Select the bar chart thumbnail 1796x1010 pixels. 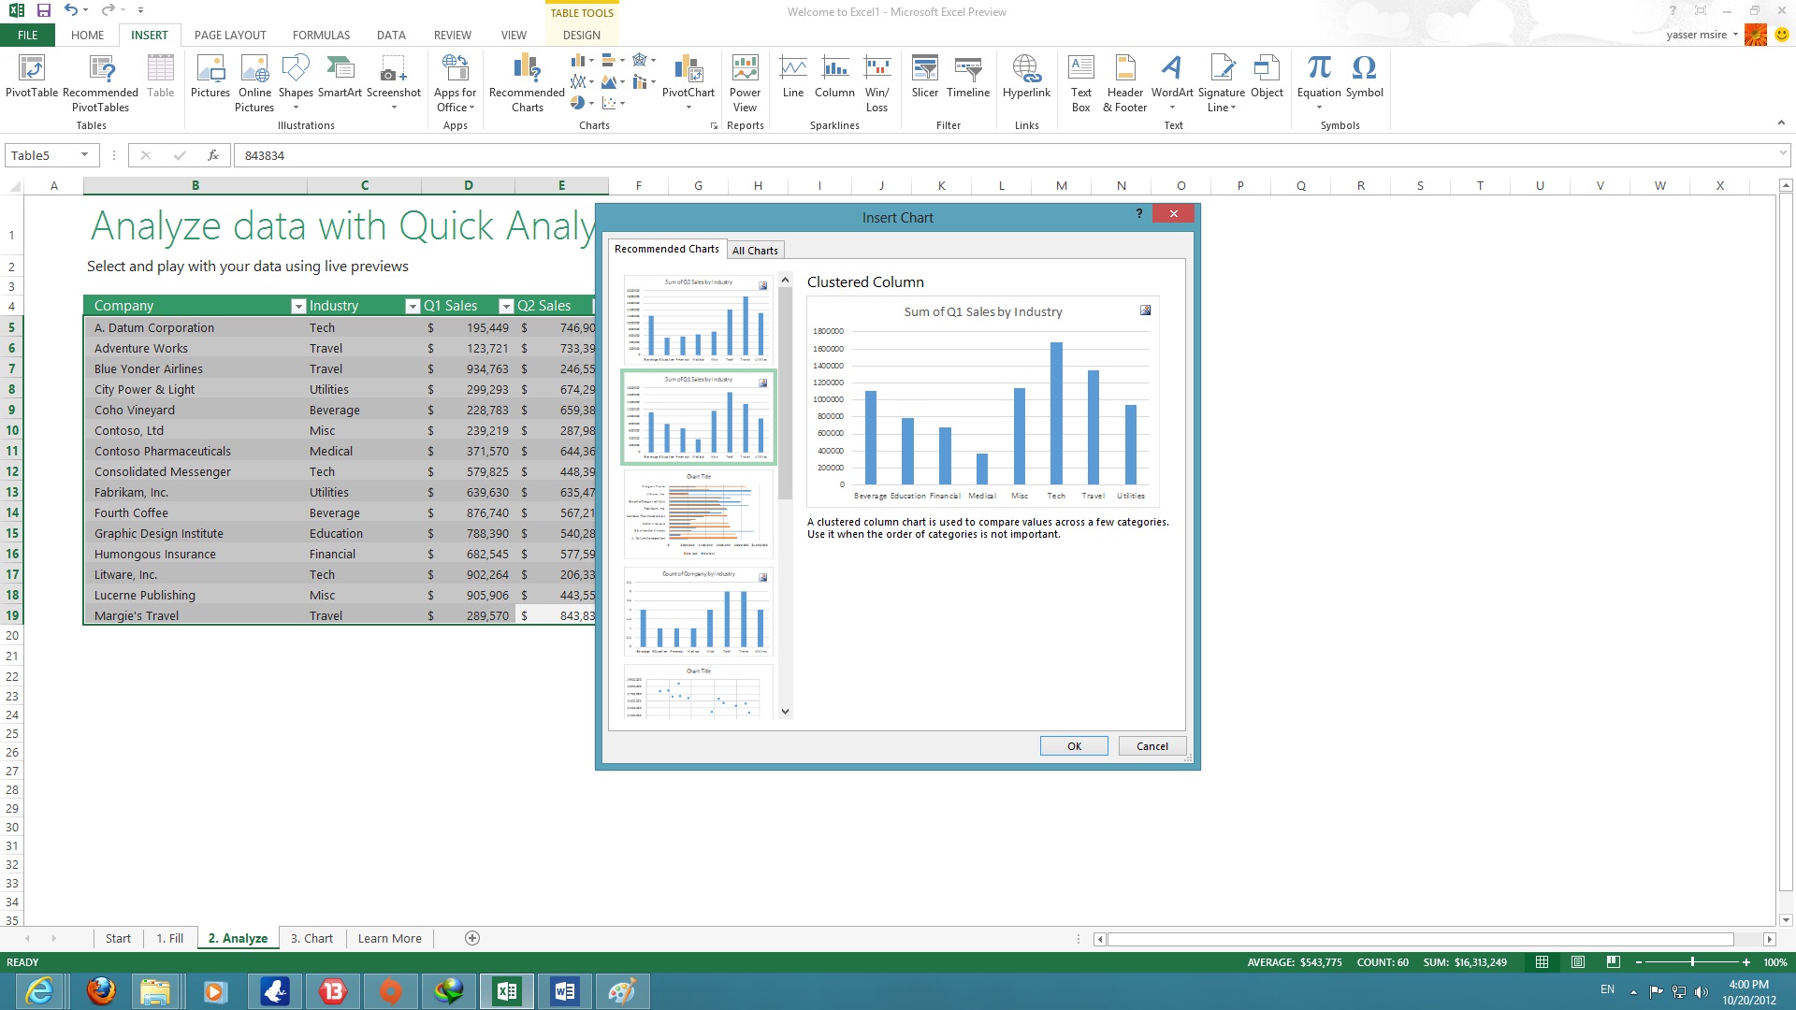(x=698, y=514)
